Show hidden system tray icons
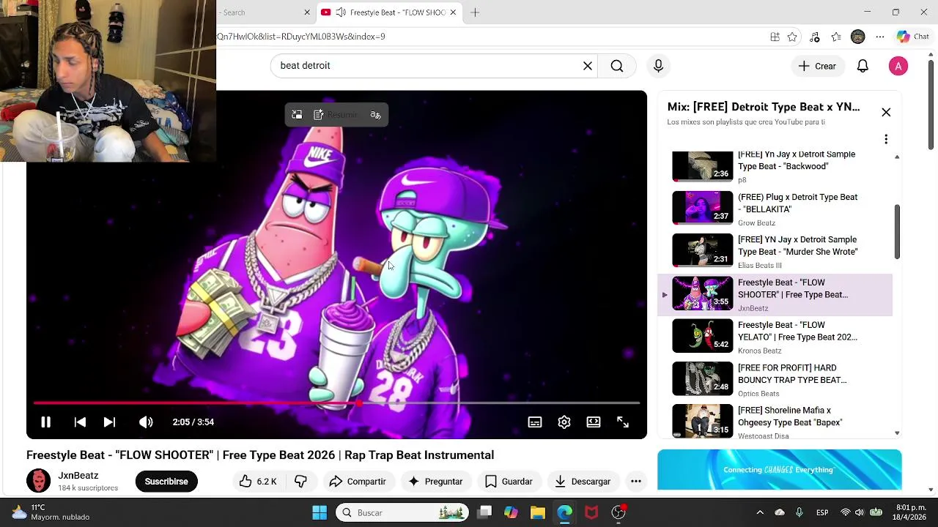 click(760, 513)
